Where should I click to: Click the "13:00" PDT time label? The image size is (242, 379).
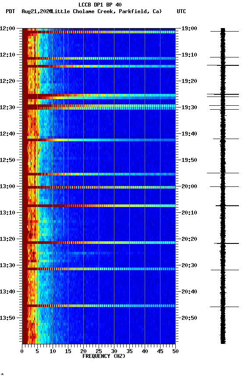[7, 186]
